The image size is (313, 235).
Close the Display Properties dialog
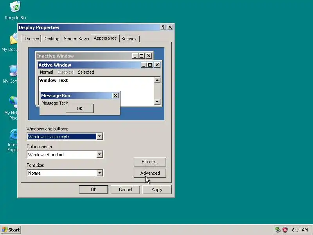[x=170, y=27]
